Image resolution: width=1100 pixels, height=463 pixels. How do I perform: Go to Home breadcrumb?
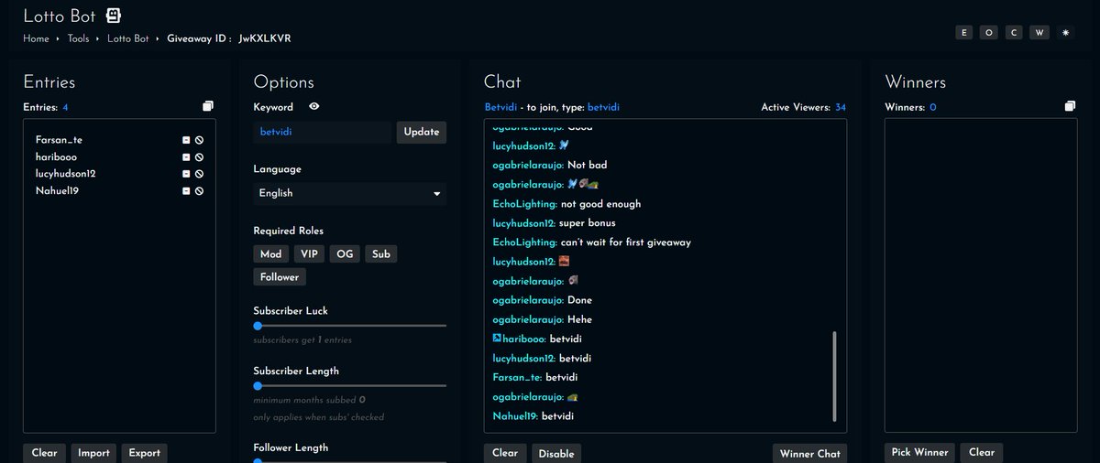coord(36,39)
